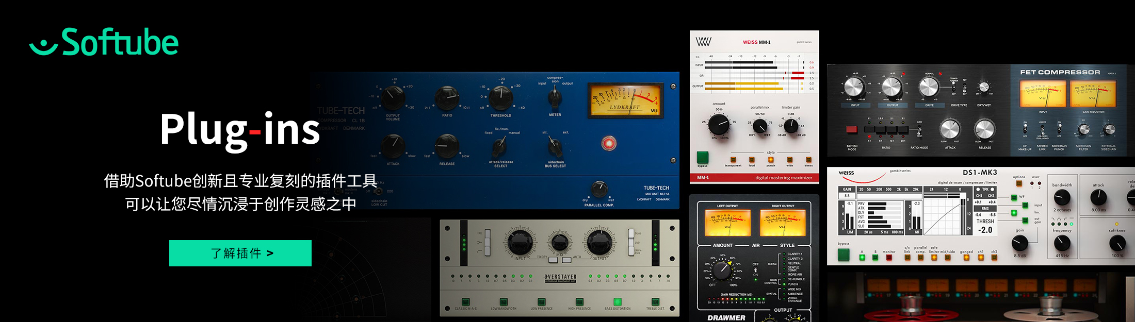The width and height of the screenshot is (1135, 322).
Task: Enable Bass Distortion on the Overstayer
Action: click(x=617, y=302)
